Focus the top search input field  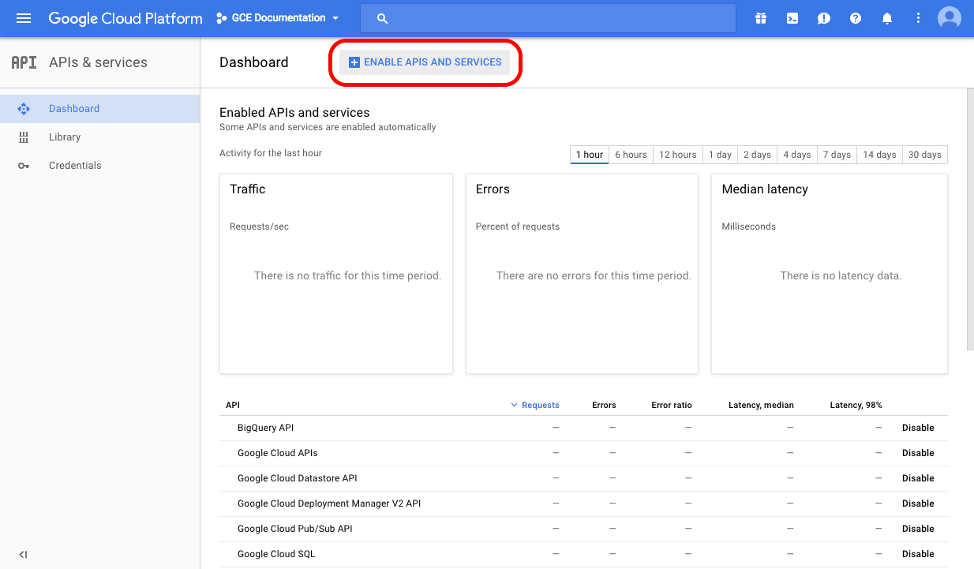548,18
